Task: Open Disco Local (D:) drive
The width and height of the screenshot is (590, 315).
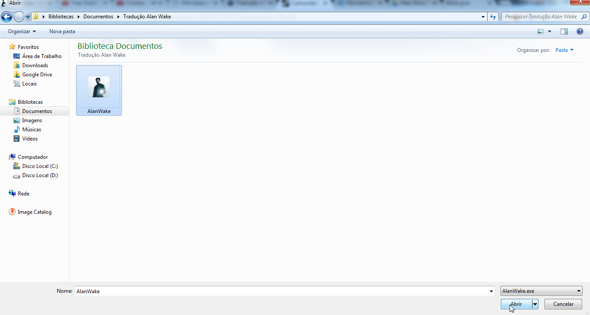Action: pyautogui.click(x=40, y=175)
